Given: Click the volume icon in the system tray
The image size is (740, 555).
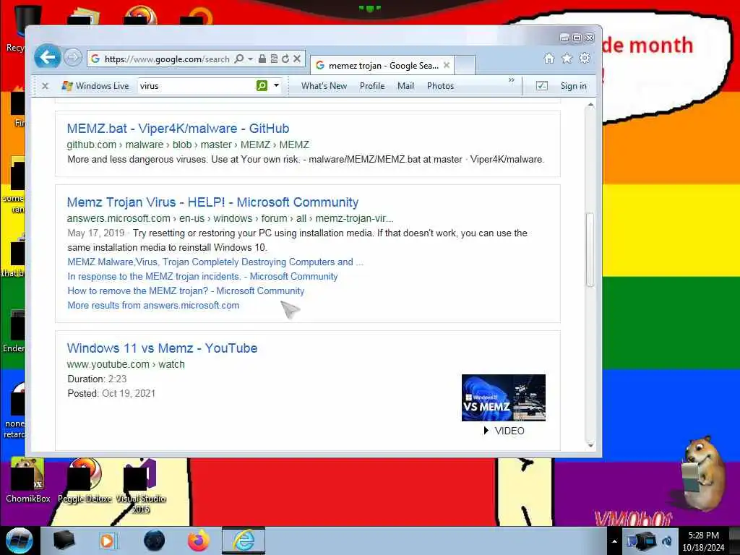Looking at the screenshot, I should [667, 541].
